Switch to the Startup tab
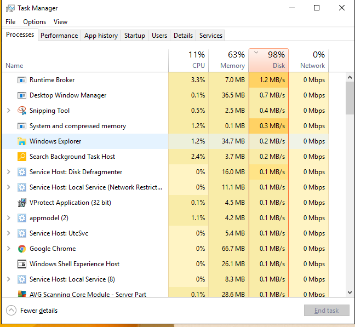The width and height of the screenshot is (355, 327). click(x=134, y=36)
